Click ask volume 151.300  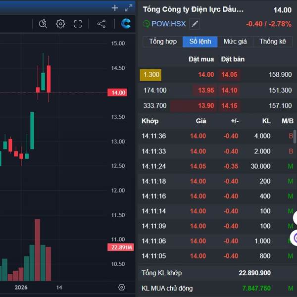tap(280, 91)
